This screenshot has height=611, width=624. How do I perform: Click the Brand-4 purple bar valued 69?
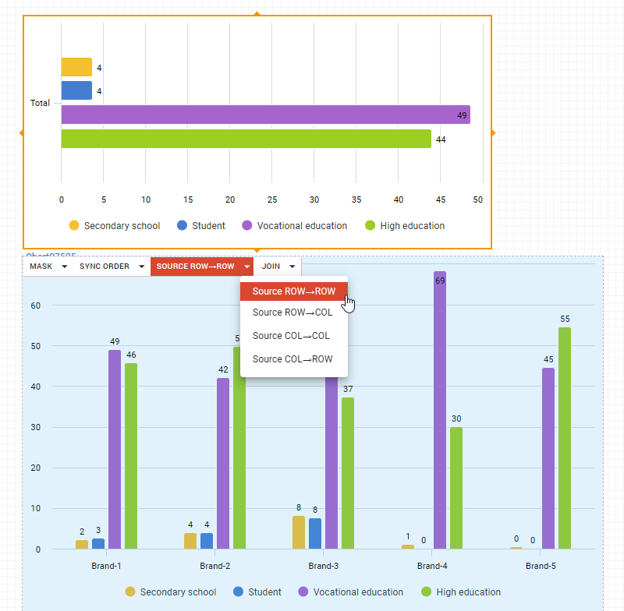point(440,410)
